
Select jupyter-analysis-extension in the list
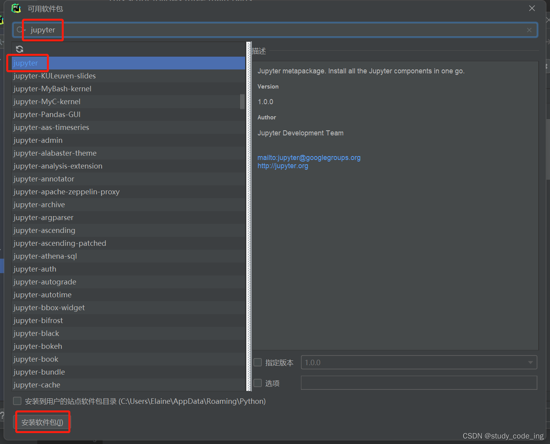coord(128,166)
